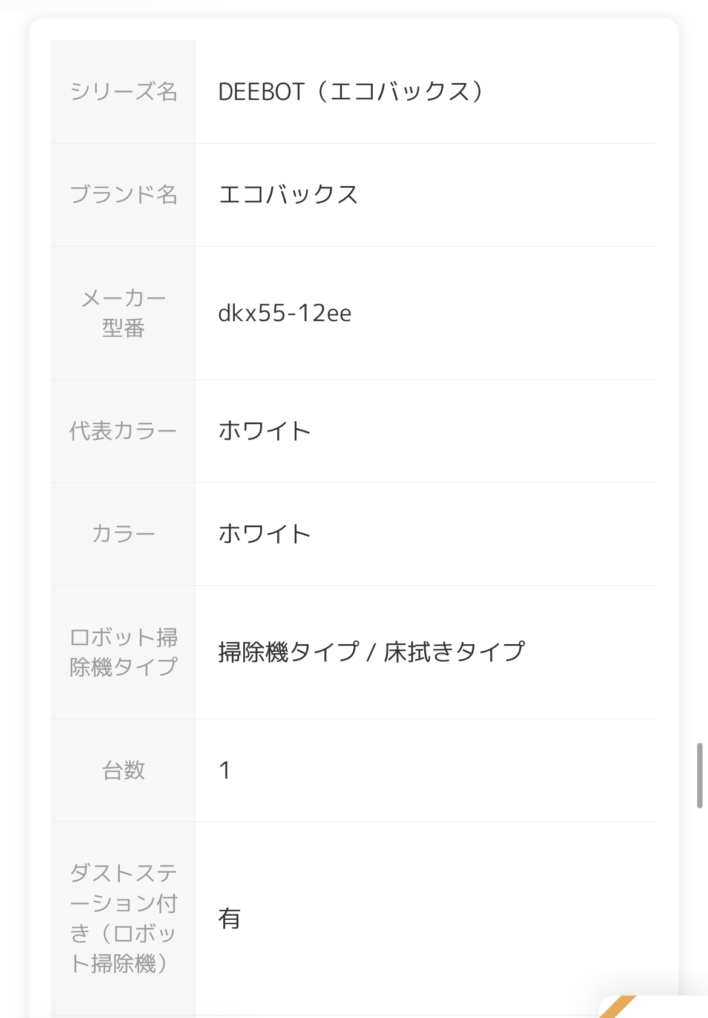Tap the メーカー型番 label

tap(123, 313)
